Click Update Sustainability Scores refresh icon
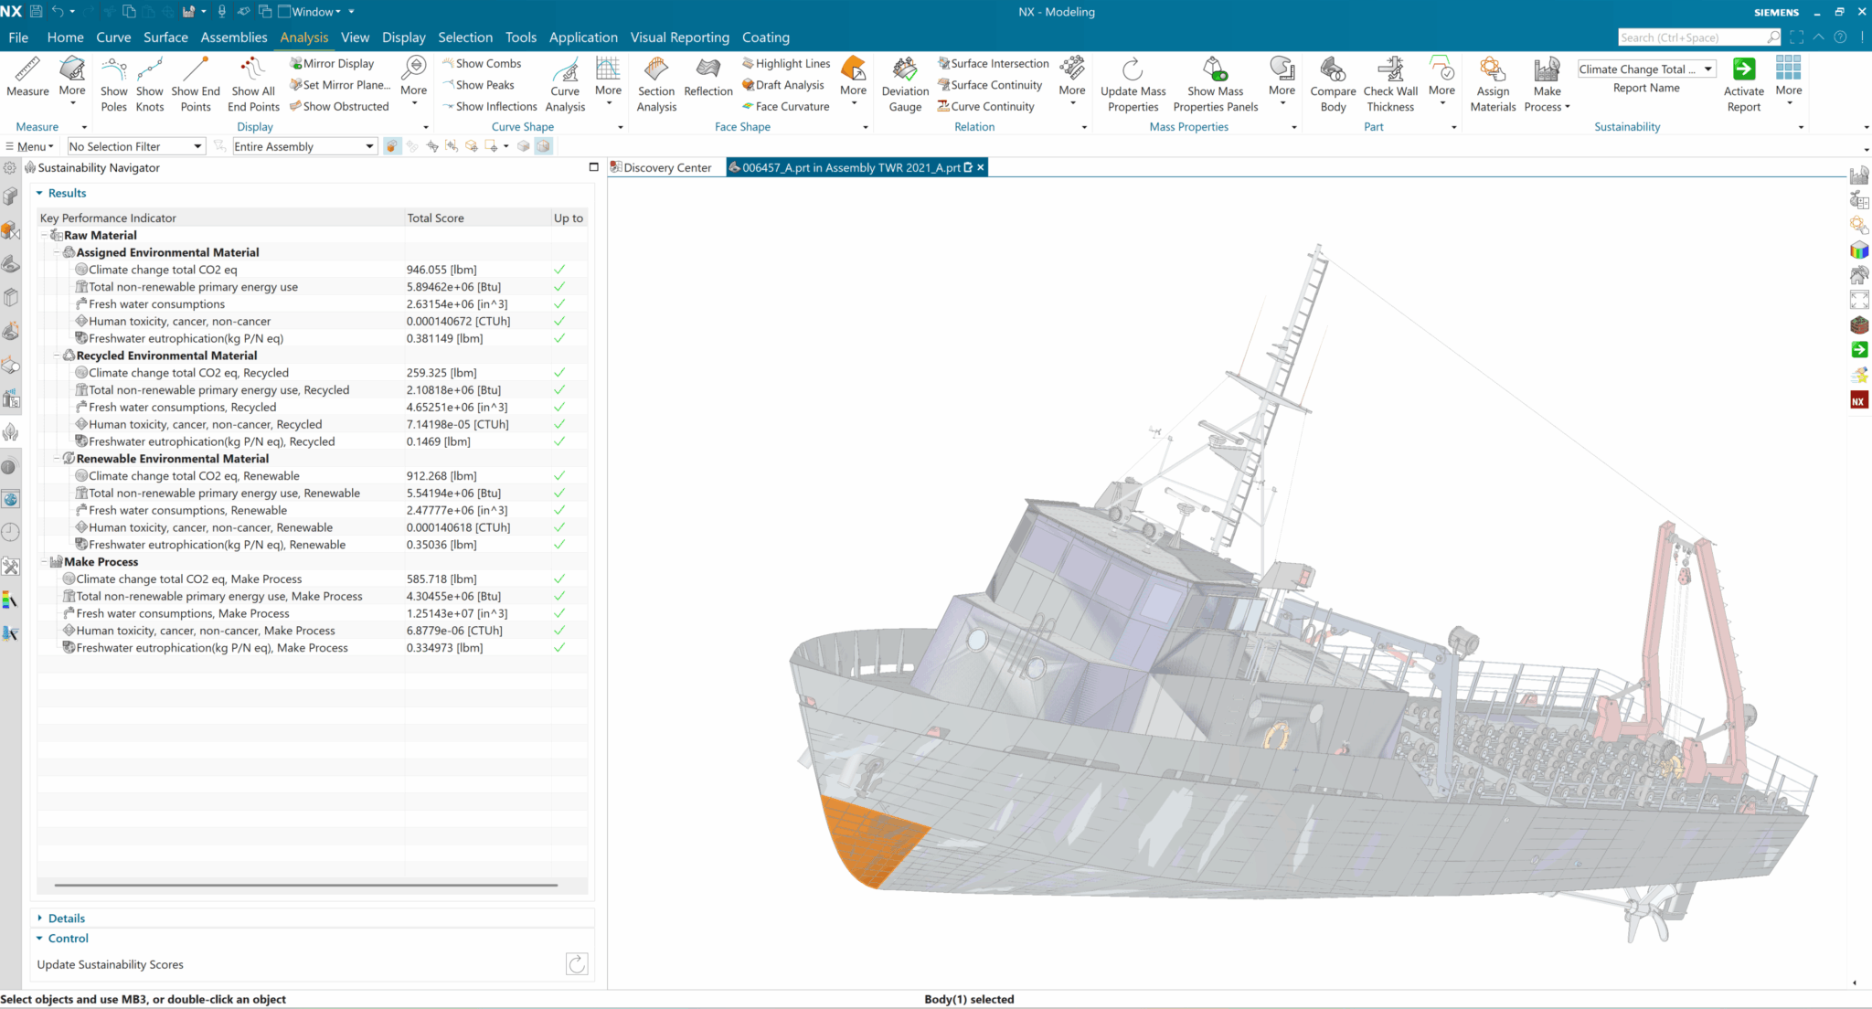Viewport: 1872px width, 1009px height. [577, 964]
